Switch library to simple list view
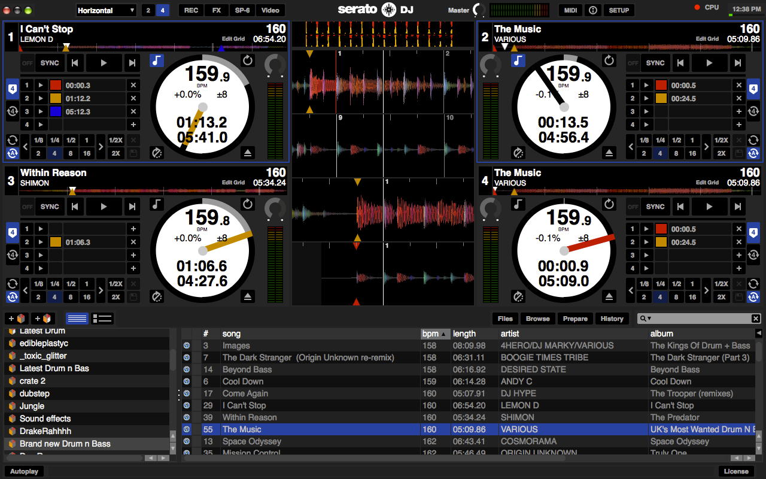Viewport: 766px width, 479px height. (77, 319)
